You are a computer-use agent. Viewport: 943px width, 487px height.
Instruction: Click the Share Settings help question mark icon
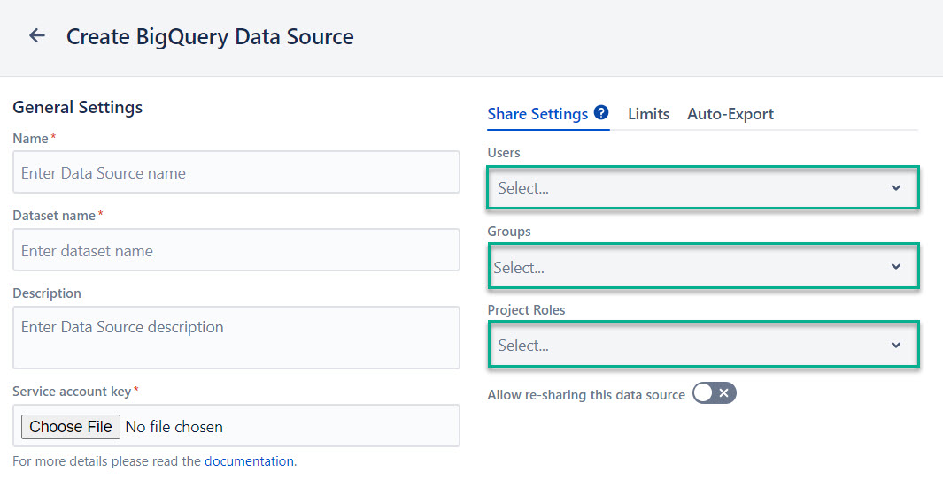pyautogui.click(x=601, y=113)
